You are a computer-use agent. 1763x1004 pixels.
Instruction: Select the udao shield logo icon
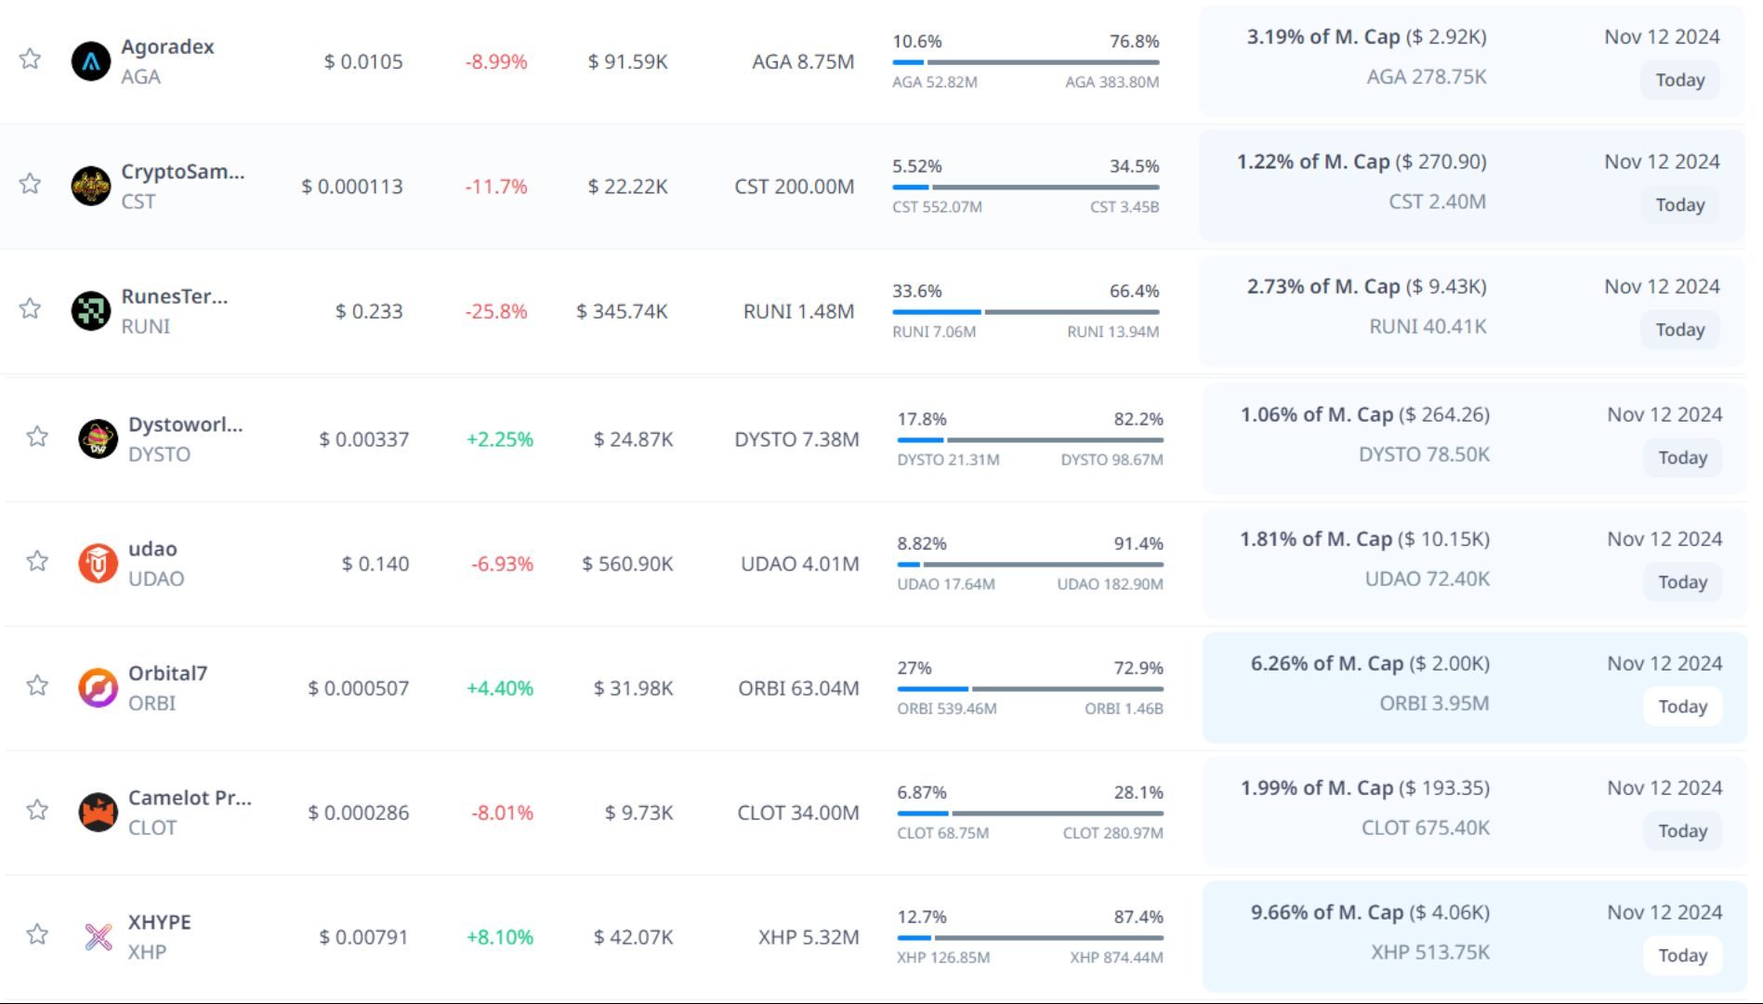(98, 564)
